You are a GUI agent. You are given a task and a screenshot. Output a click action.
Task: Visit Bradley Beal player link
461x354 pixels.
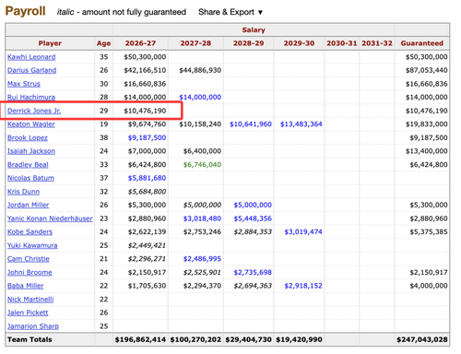tap(28, 165)
